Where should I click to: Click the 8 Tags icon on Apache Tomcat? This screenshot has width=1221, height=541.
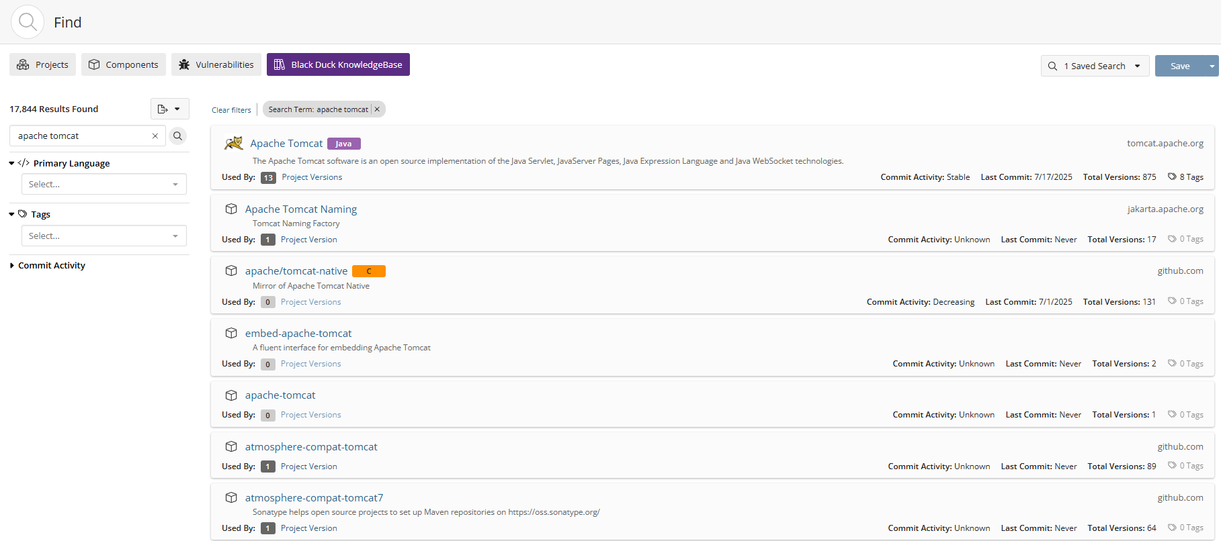click(x=1172, y=177)
